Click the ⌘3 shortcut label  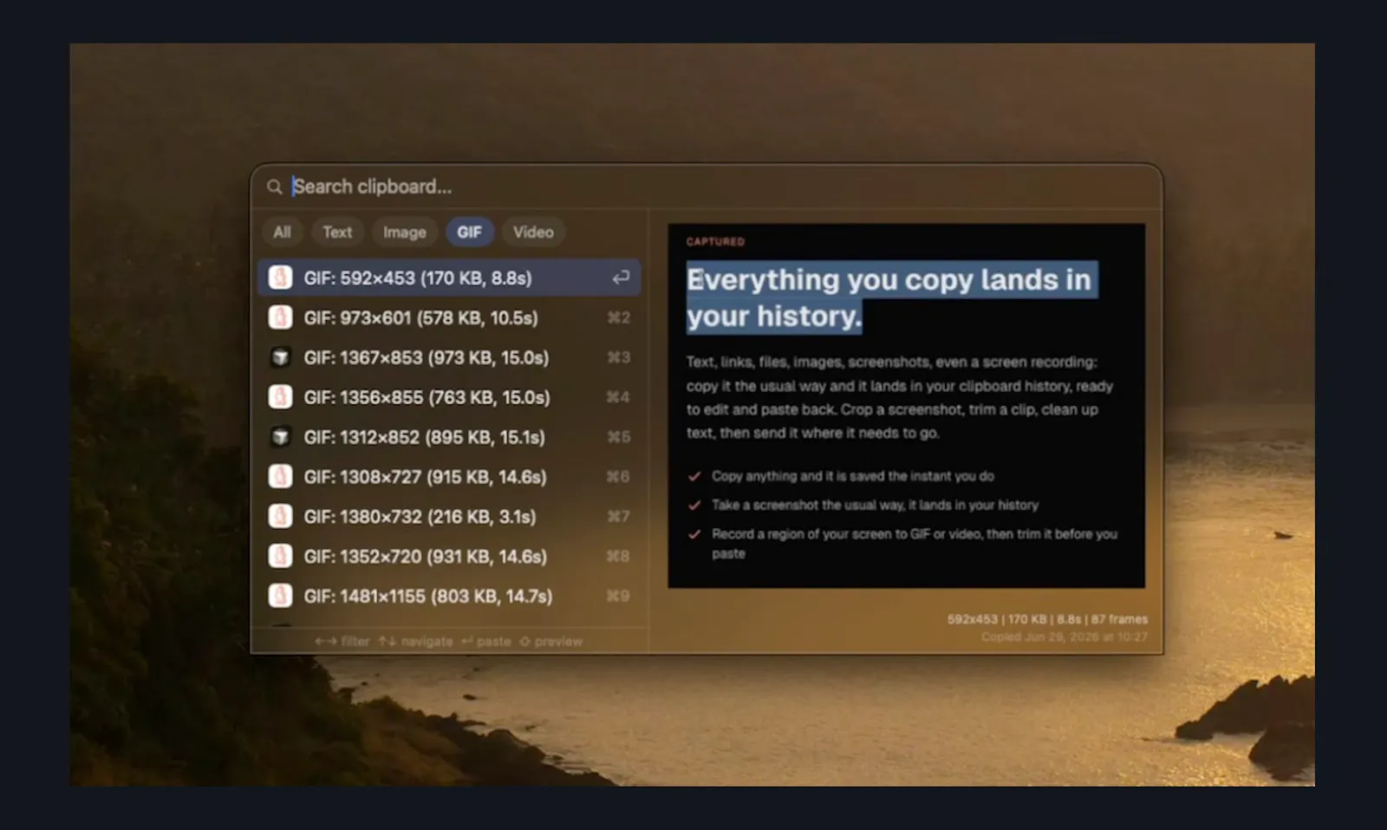tap(618, 357)
